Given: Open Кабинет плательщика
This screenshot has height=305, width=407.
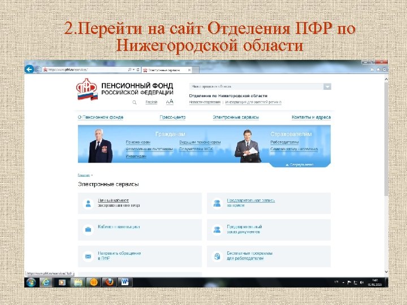Looking at the screenshot, I should click(x=119, y=226).
